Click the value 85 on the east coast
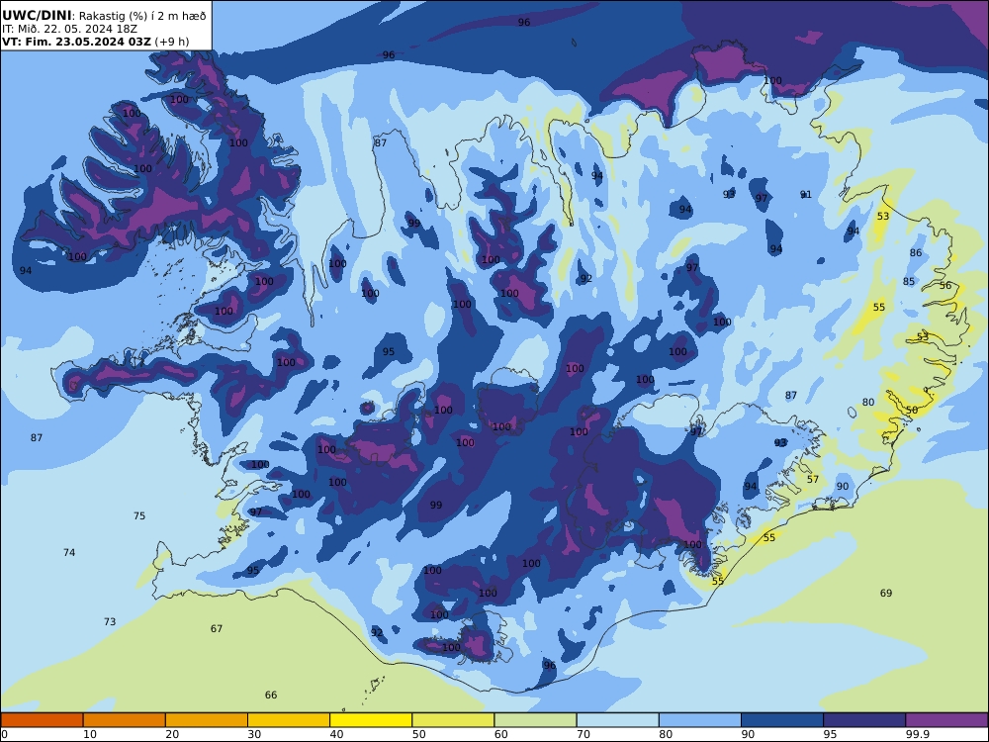Viewport: 989px width, 742px height. (909, 281)
